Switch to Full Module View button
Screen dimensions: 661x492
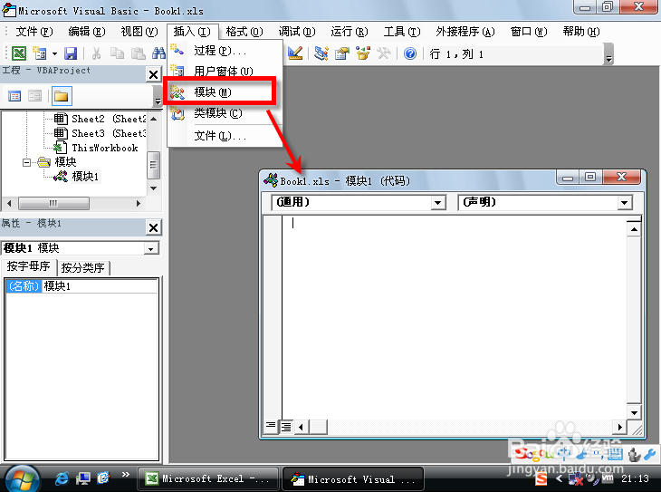286,427
